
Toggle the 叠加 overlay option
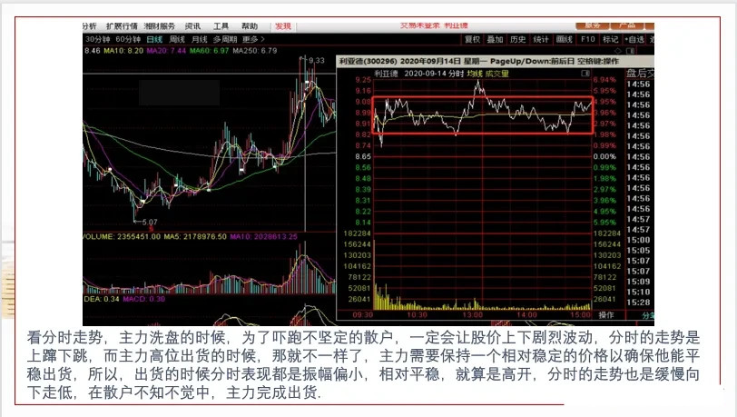495,40
